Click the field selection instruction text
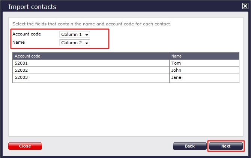Viewport: 251px width, 158px height. coord(92,24)
